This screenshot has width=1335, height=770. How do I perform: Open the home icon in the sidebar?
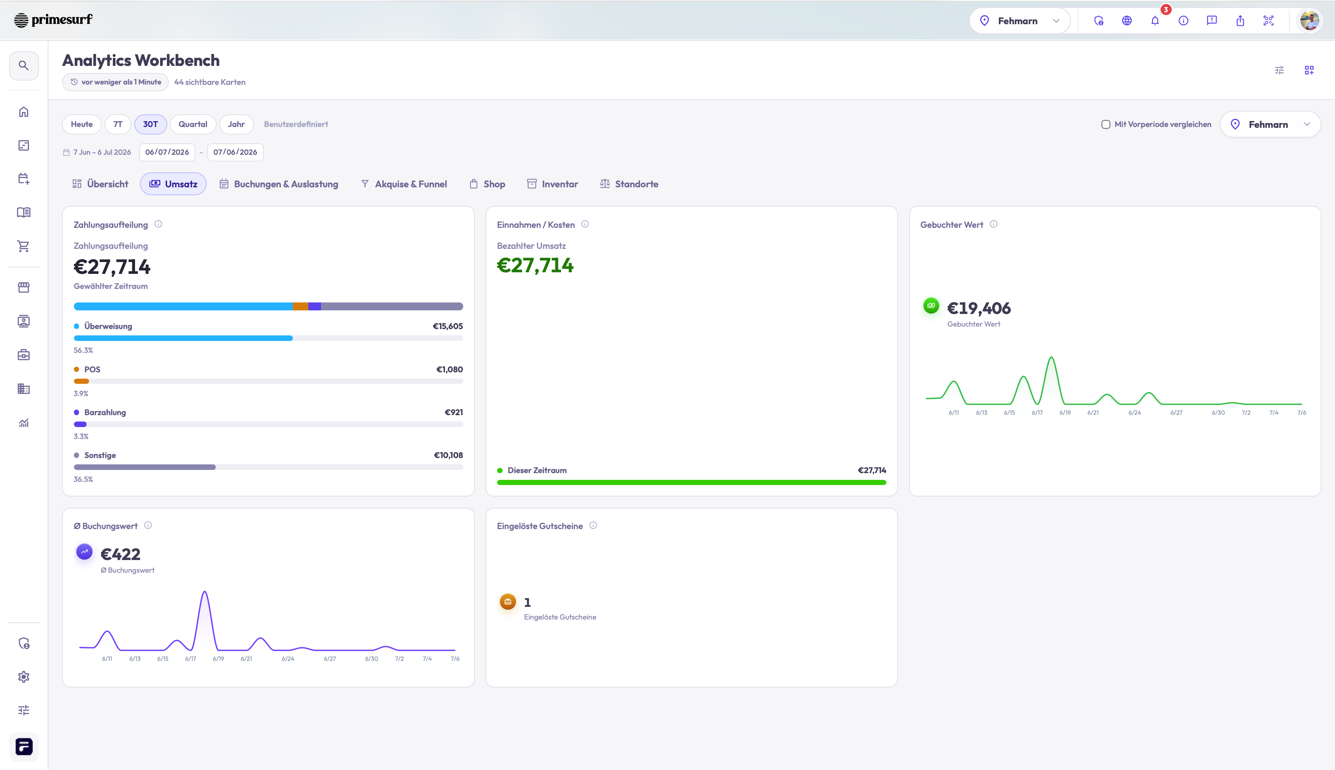tap(24, 112)
